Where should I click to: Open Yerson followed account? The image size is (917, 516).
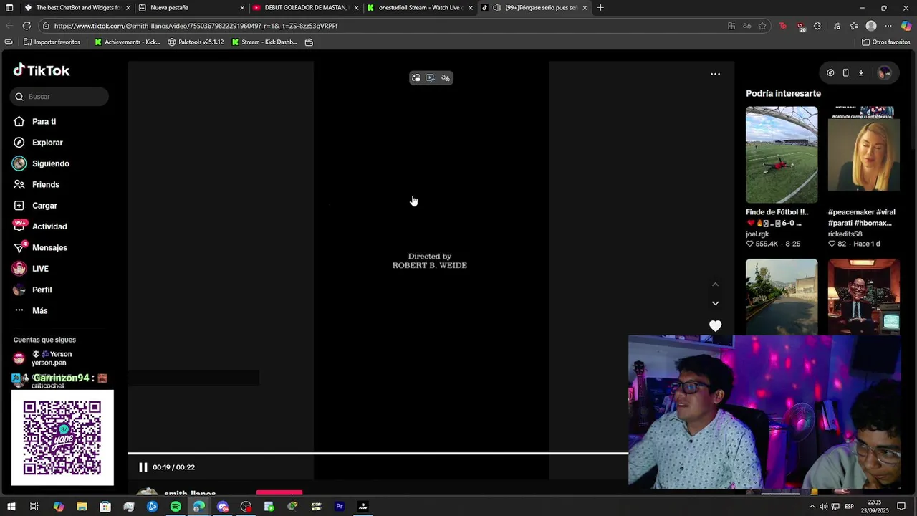tap(43, 358)
